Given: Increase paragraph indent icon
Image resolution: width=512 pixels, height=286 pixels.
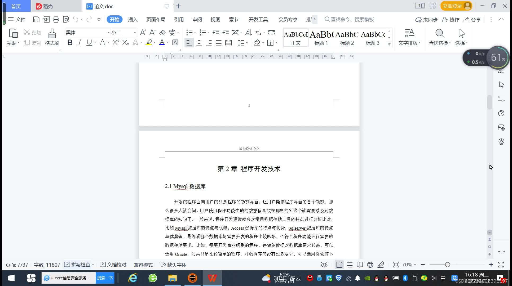Looking at the screenshot, I should click(x=226, y=32).
